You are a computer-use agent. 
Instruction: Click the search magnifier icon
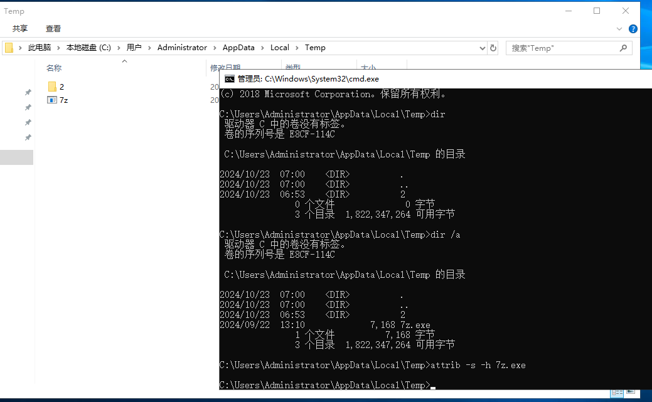[623, 48]
